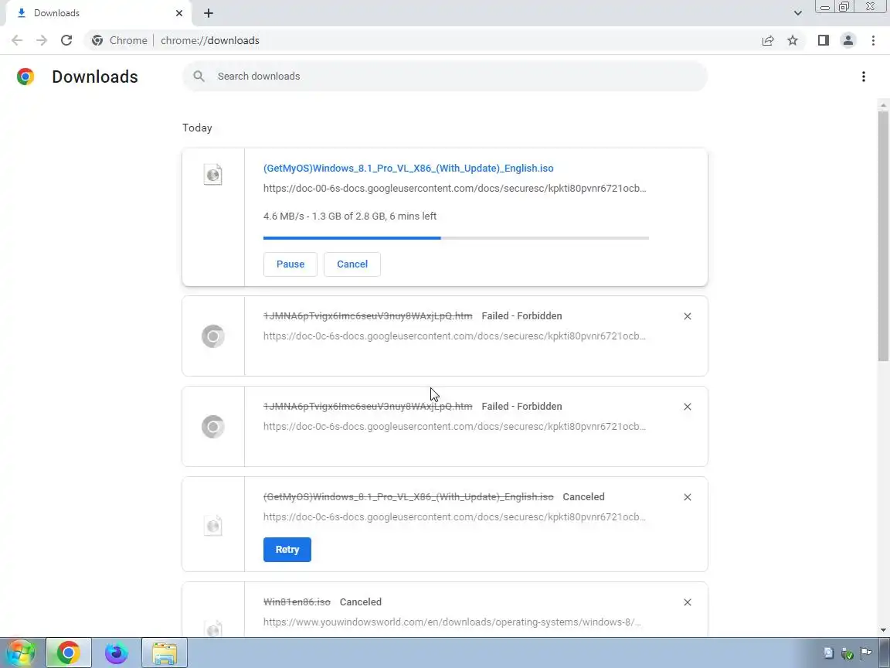Remove second Failed - Forbidden entry from list
890x668 pixels.
coord(688,407)
